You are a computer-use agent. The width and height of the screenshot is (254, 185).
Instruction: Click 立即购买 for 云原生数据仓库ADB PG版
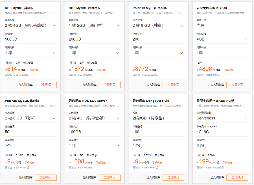coord(237,178)
